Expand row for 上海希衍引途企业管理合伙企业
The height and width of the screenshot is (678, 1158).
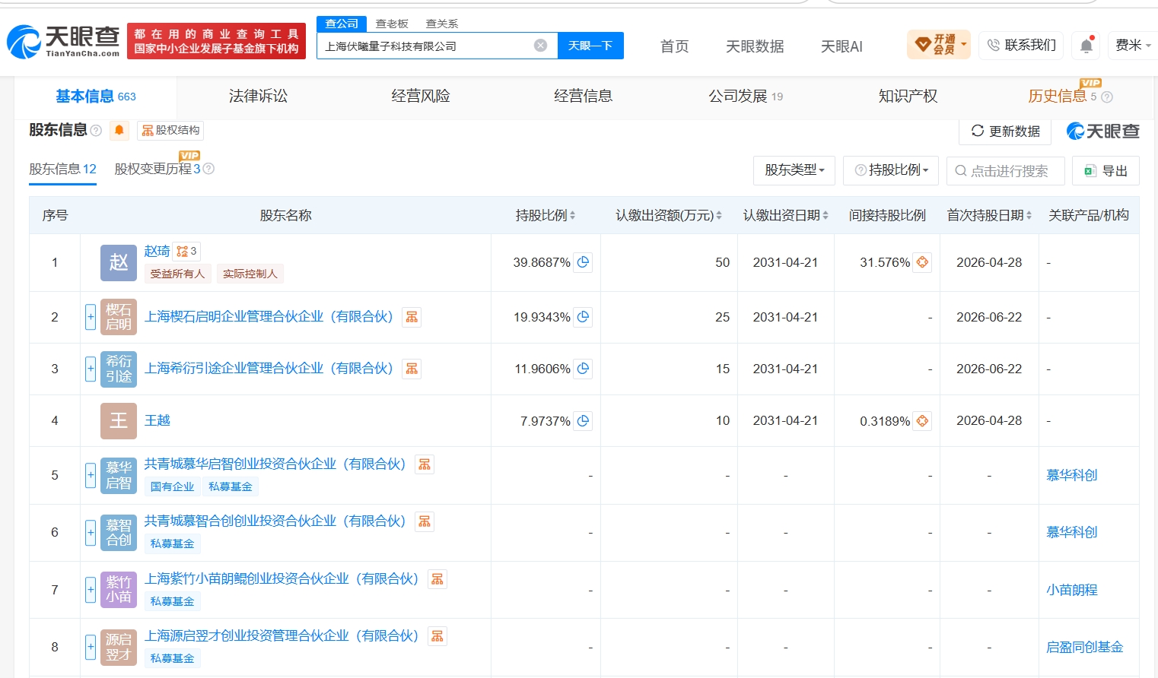click(x=91, y=369)
